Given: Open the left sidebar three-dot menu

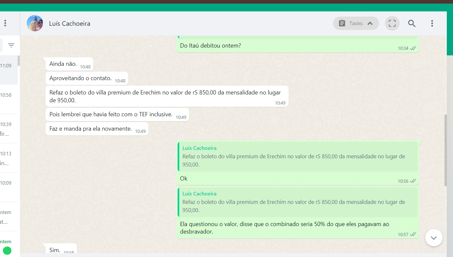Looking at the screenshot, I should pos(5,23).
